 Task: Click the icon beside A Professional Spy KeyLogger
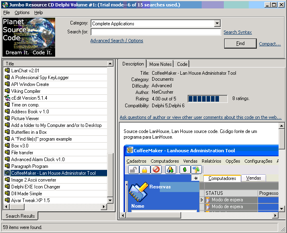[x=7, y=77]
